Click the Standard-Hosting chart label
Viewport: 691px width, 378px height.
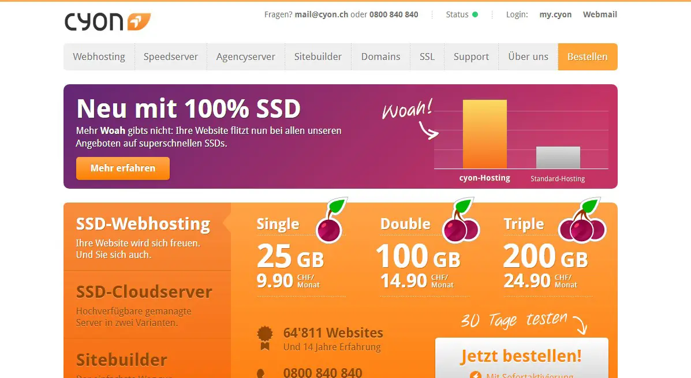pyautogui.click(x=558, y=179)
